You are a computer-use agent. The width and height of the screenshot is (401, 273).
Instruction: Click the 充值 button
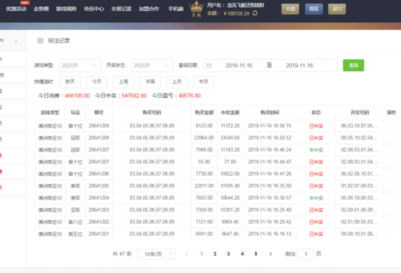[290, 9]
